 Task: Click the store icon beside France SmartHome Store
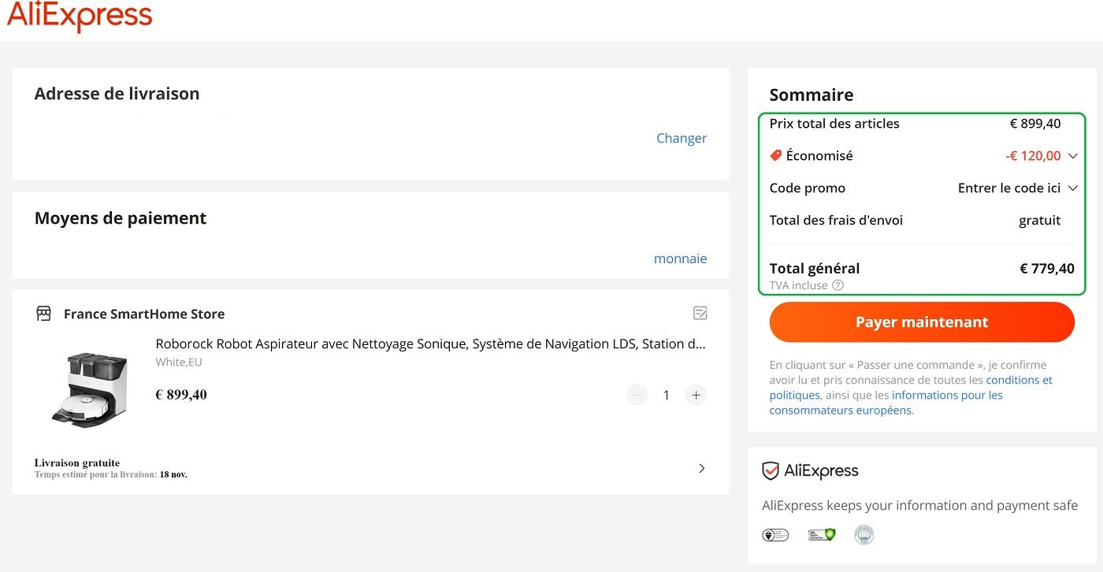pos(44,314)
